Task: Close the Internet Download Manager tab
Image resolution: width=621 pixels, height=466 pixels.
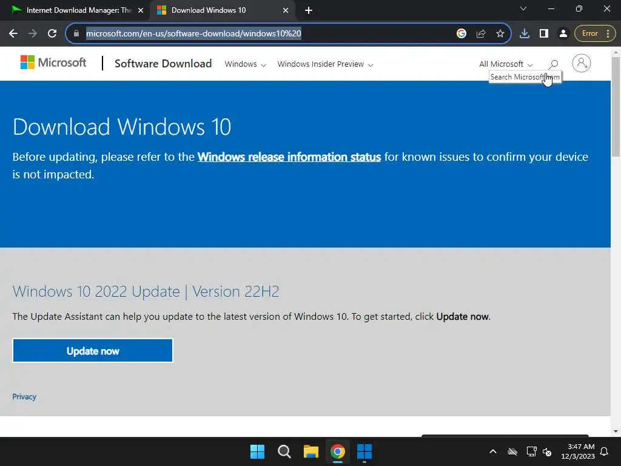Action: point(141,11)
